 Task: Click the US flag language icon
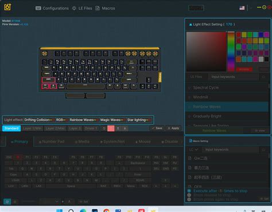click(x=242, y=8)
